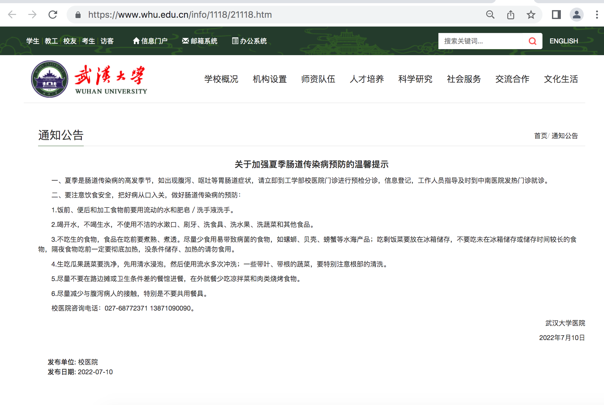This screenshot has width=604, height=405.
Task: Share this page via share icon
Action: point(510,15)
